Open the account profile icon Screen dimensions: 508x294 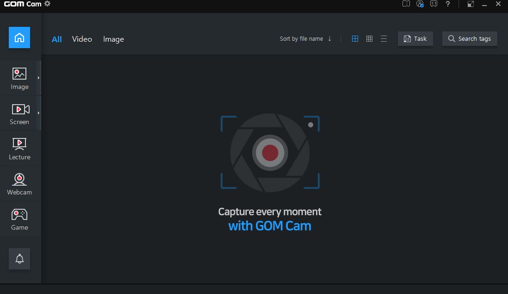pyautogui.click(x=420, y=4)
